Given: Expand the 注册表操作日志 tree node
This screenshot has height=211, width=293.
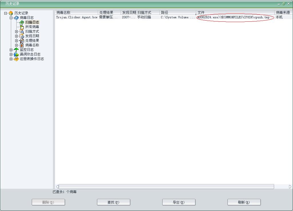Looking at the screenshot, I should (11, 59).
